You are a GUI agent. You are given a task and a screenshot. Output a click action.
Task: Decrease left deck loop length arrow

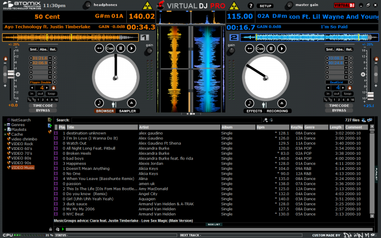coord(32,88)
